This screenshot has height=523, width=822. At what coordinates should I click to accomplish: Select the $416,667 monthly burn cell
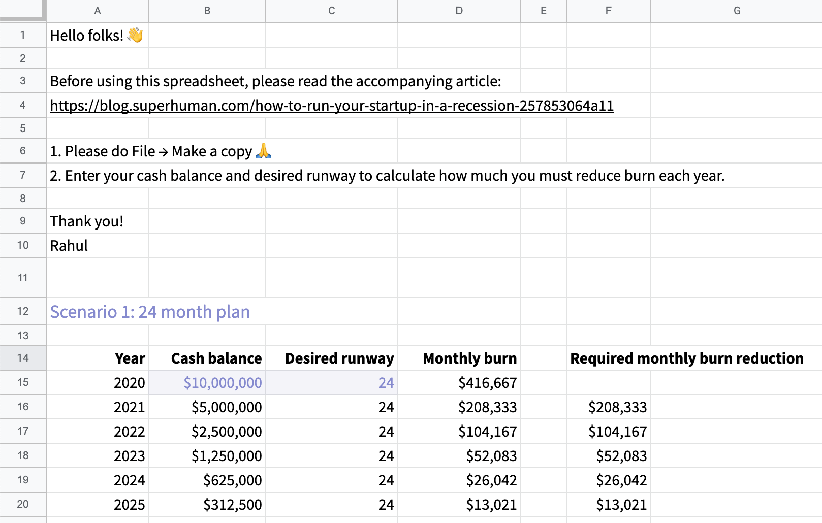tap(459, 383)
